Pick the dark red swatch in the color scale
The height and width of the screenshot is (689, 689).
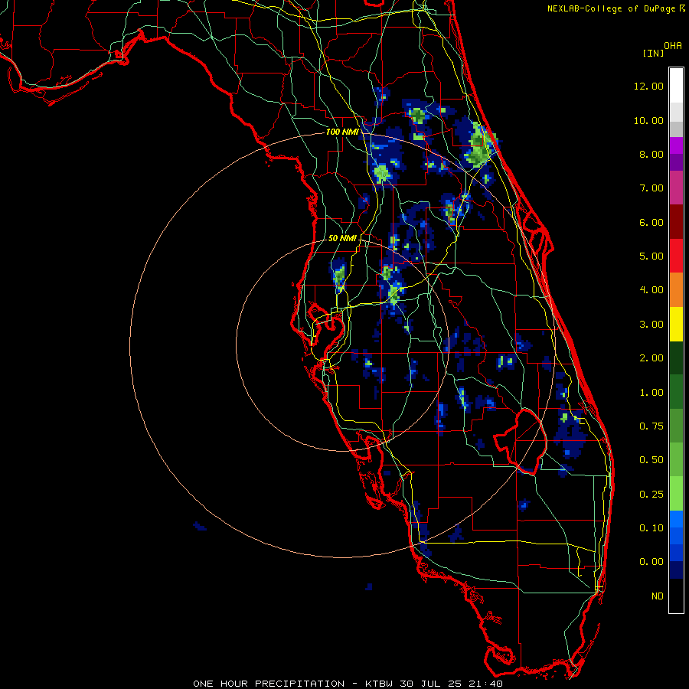coord(676,222)
